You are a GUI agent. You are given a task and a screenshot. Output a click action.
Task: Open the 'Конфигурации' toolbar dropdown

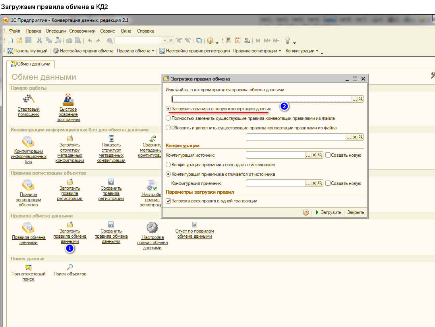pyautogui.click(x=302, y=51)
